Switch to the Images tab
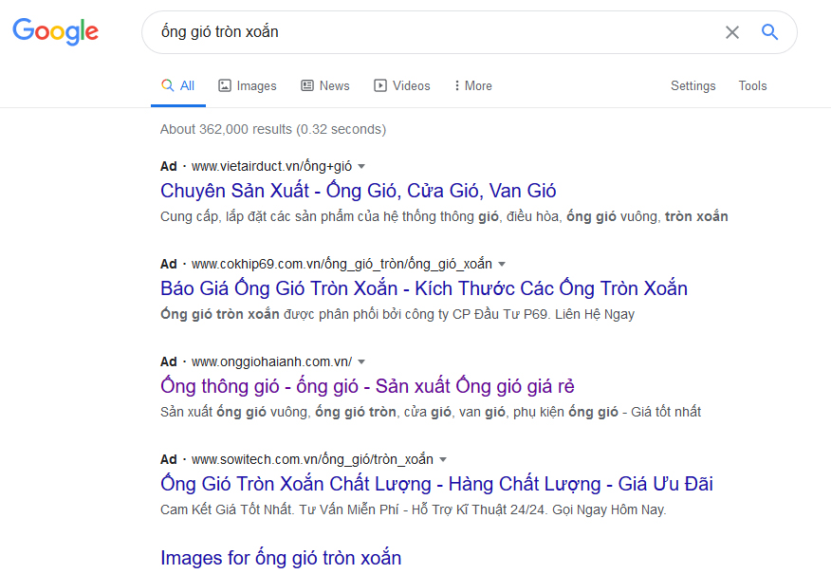The image size is (831, 574). coord(248,85)
